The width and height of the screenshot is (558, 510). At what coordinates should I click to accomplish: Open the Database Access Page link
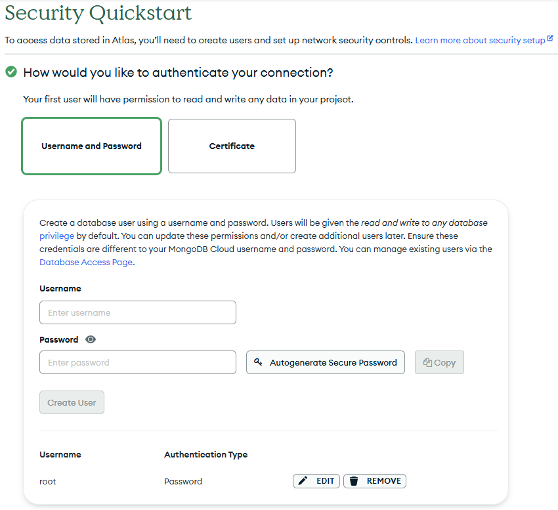(x=86, y=262)
